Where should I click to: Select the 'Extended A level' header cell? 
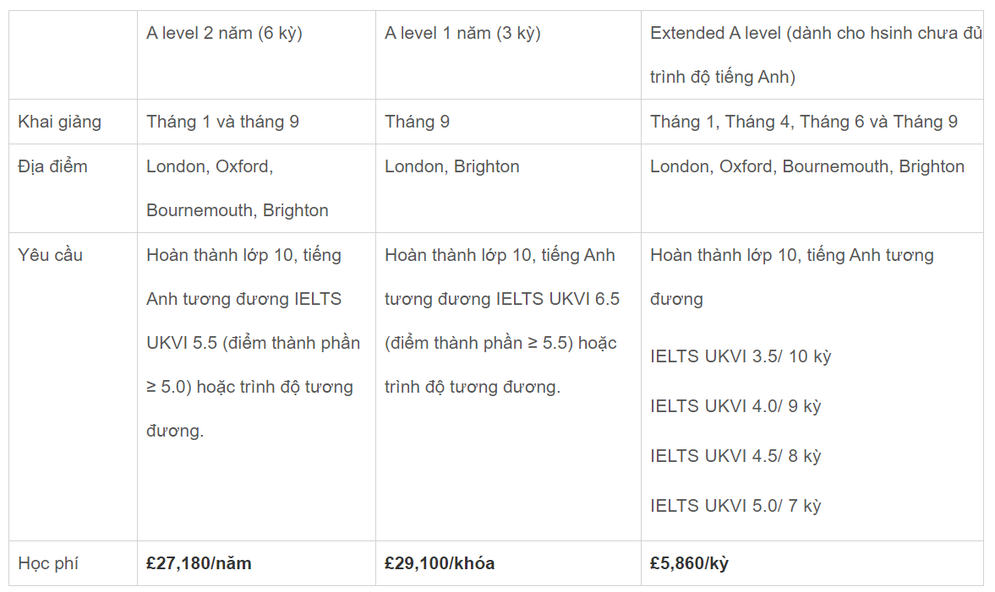815,55
